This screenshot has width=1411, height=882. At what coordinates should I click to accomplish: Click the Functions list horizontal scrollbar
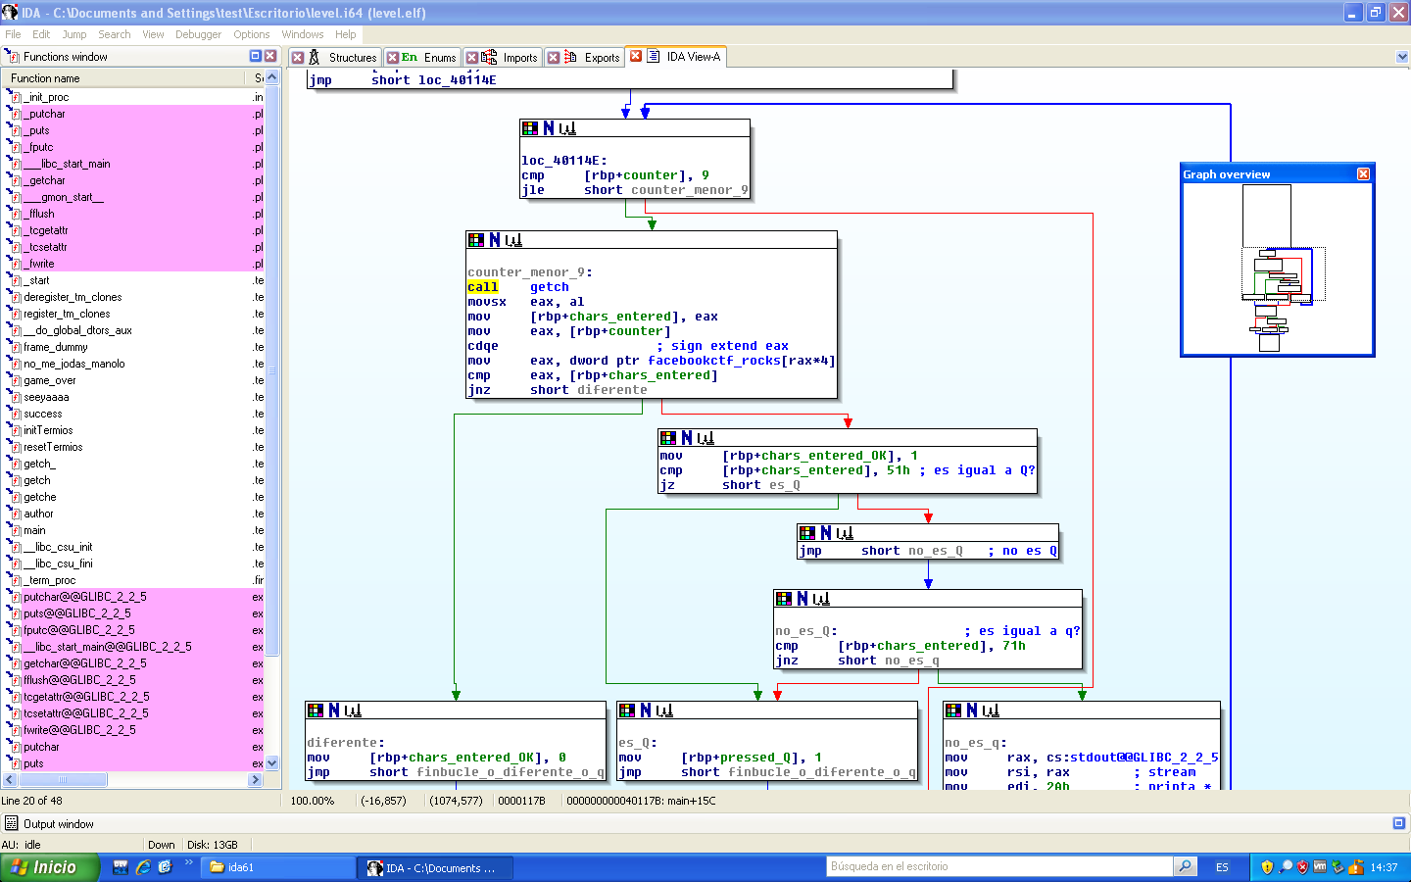click(132, 780)
